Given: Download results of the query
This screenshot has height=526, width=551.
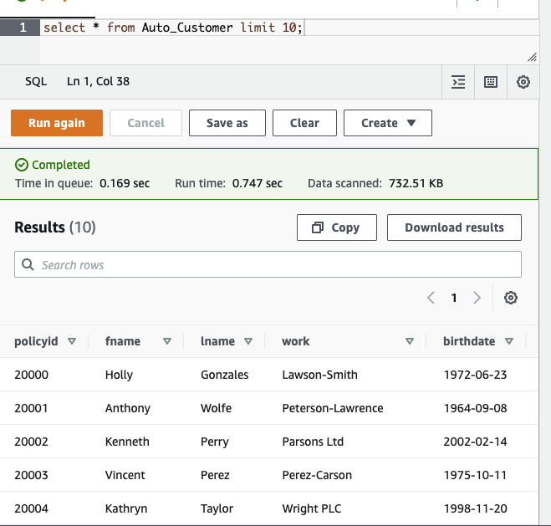Looking at the screenshot, I should 454,227.
